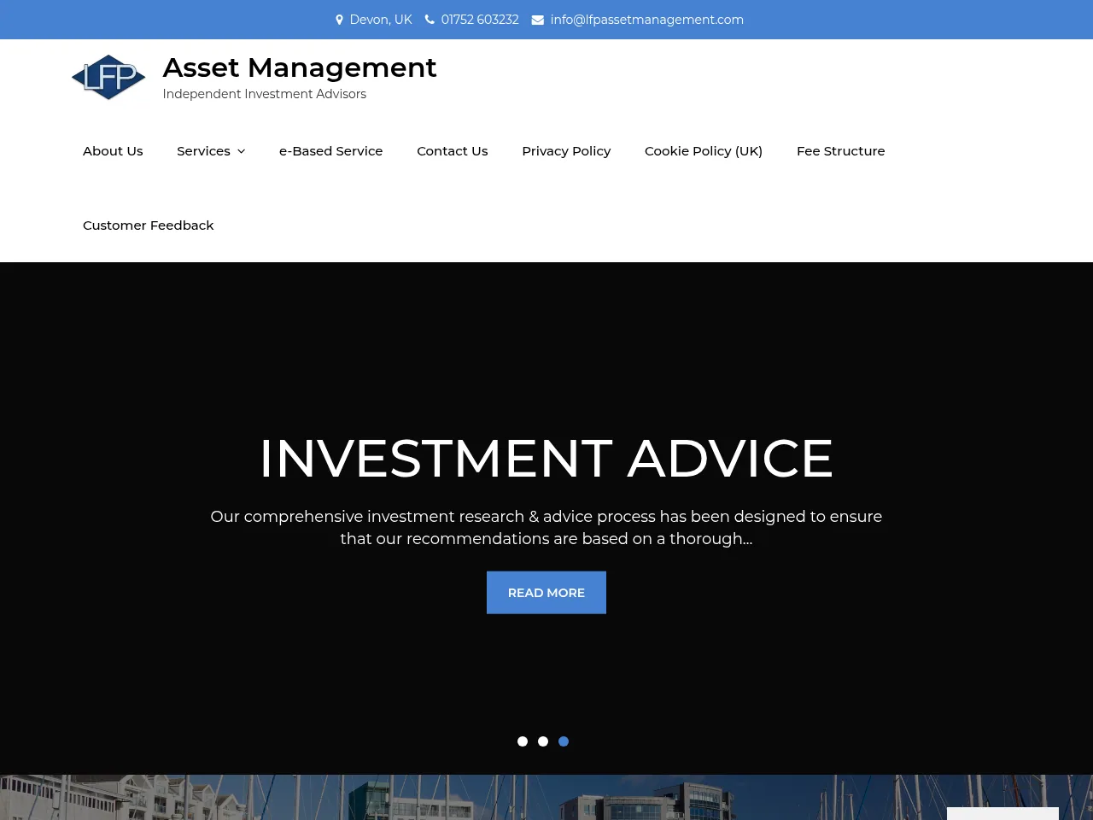Click the LFP logo image

(108, 78)
